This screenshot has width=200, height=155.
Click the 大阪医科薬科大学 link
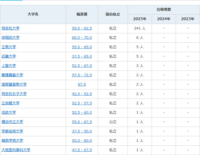tap(16, 150)
